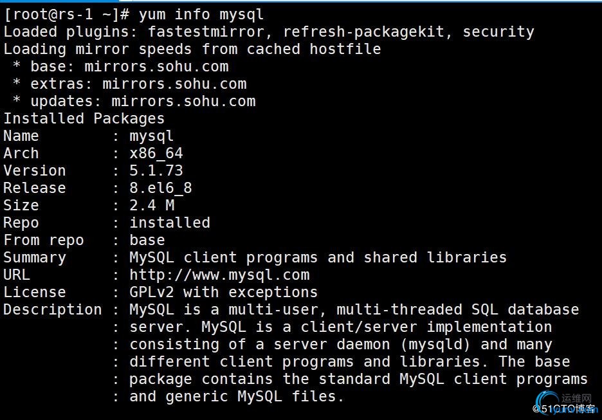Click the Installed Packages heading

pos(84,118)
